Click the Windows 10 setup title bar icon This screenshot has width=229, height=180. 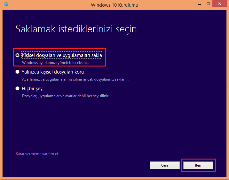5,4
